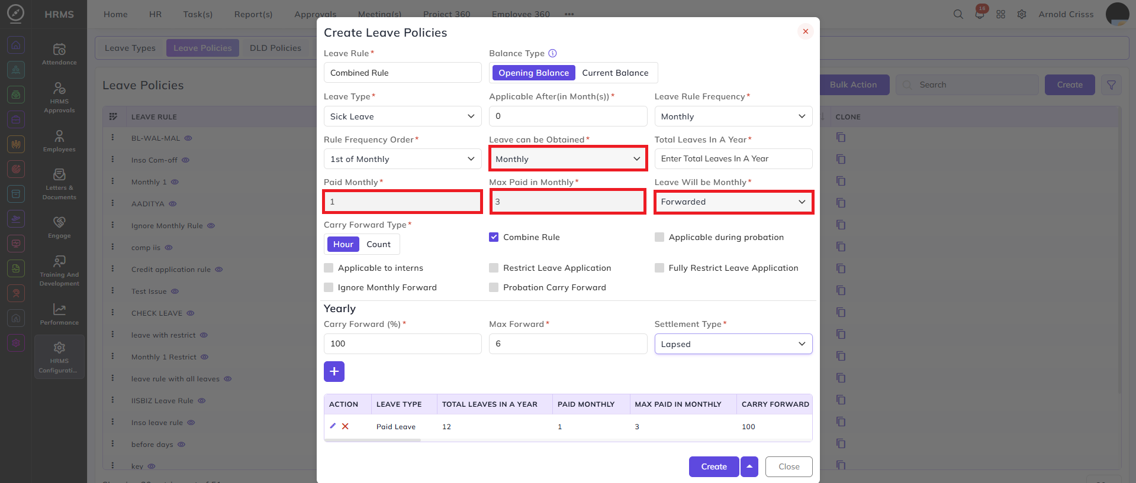Go to Employees sidebar section
1136x483 pixels.
(59, 141)
